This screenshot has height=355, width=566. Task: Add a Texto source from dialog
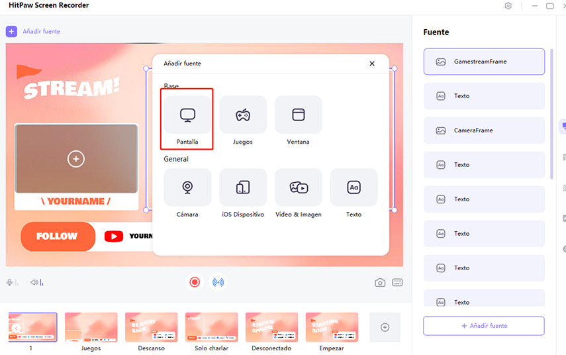pyautogui.click(x=354, y=187)
